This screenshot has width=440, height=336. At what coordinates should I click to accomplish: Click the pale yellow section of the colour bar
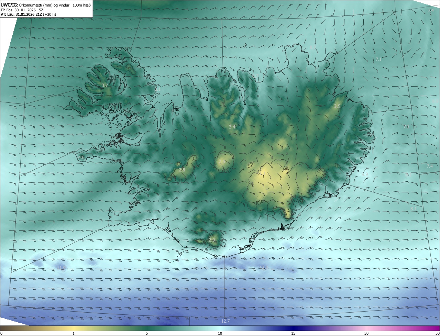[x=74, y=328]
